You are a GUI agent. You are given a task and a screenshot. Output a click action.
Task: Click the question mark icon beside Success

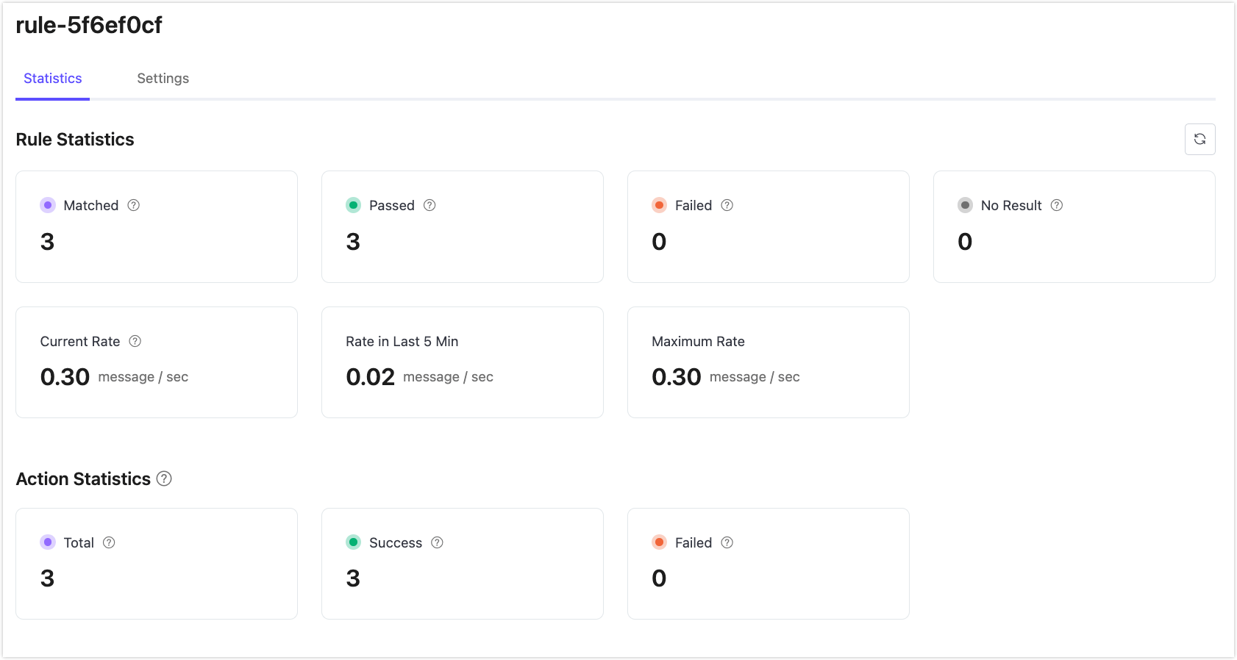point(437,542)
